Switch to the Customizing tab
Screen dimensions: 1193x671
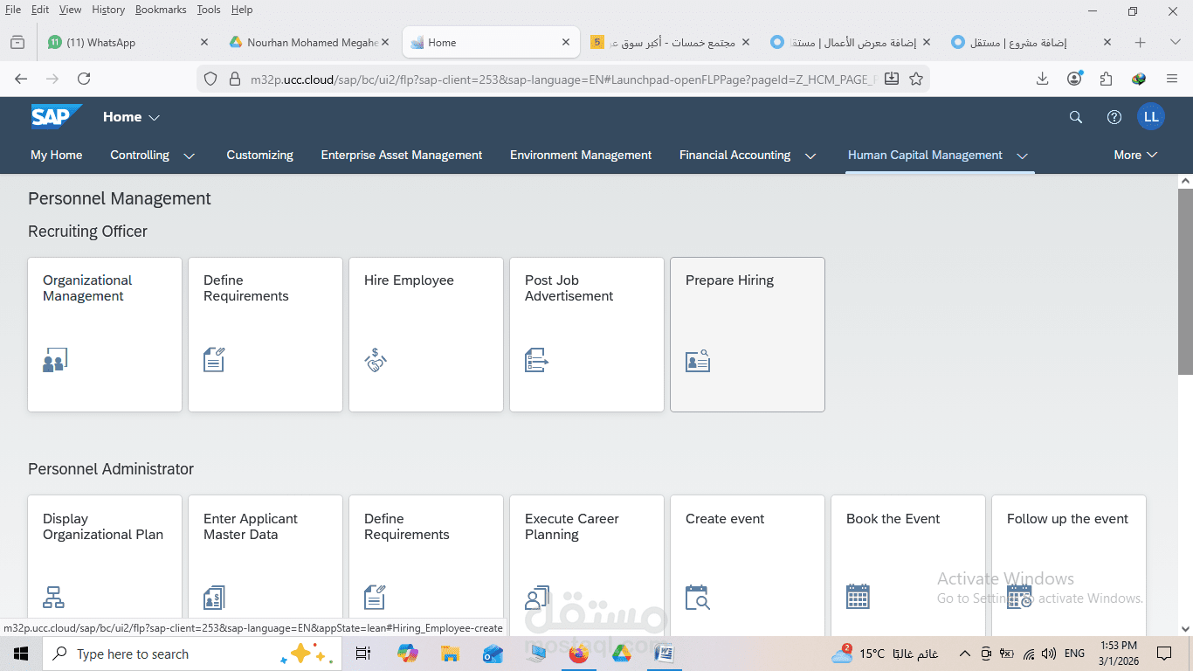(259, 155)
